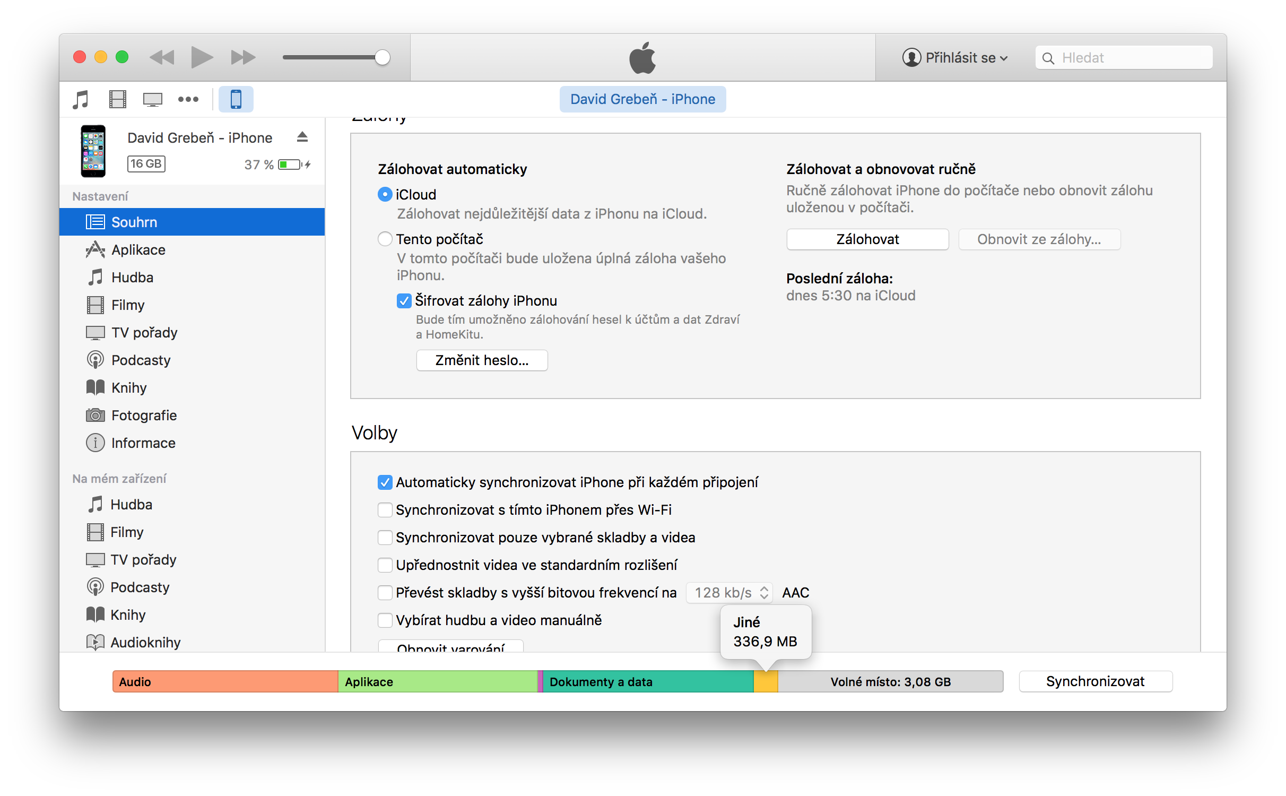Open the Movies library icon
The height and width of the screenshot is (796, 1286).
pos(117,99)
